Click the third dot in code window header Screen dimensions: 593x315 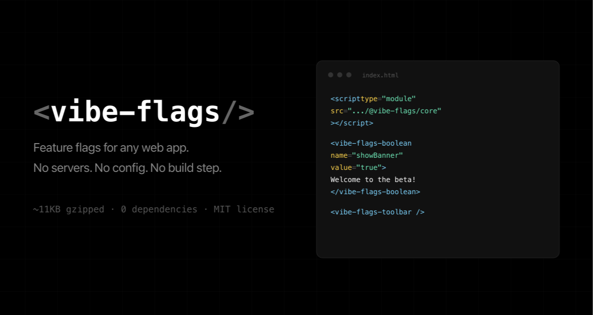(x=349, y=75)
